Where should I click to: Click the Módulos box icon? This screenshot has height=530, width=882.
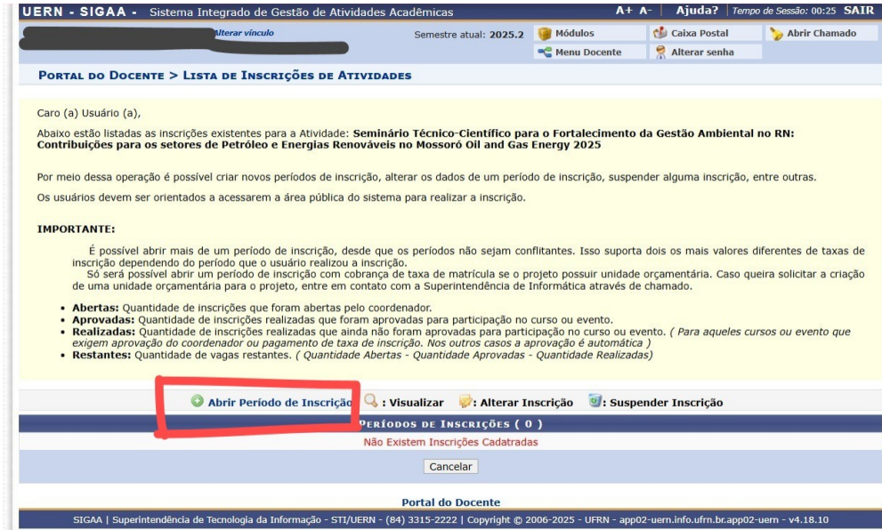pos(545,34)
